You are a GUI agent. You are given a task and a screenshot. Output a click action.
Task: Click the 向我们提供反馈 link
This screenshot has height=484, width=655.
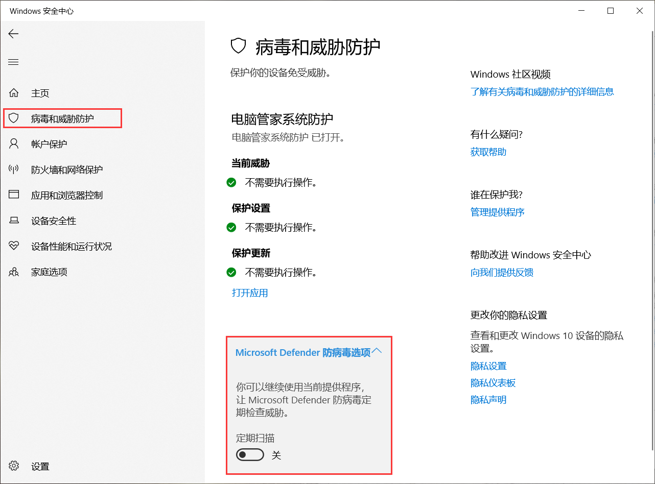pyautogui.click(x=502, y=272)
